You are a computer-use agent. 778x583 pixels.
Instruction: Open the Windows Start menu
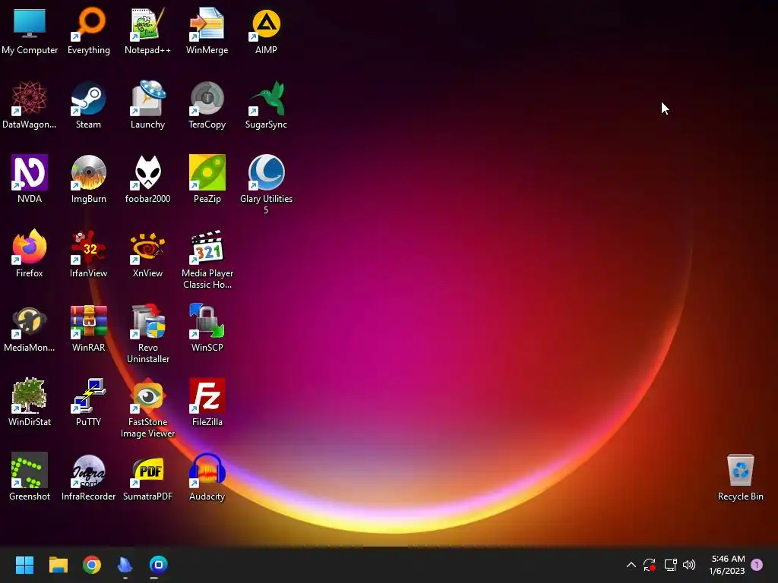click(24, 564)
